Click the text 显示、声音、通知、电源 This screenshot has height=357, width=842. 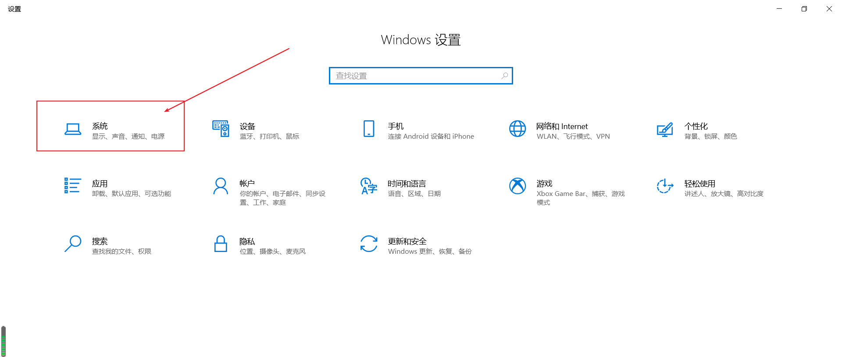point(128,136)
